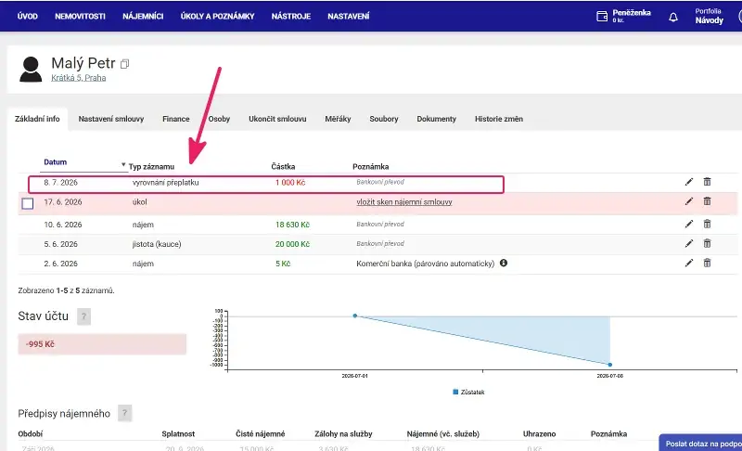Sort records by Datum column

[56, 161]
